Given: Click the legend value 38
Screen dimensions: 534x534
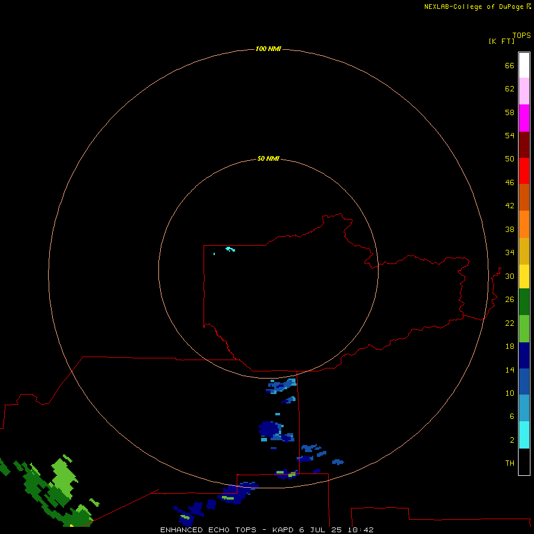Looking at the screenshot, I should click(510, 229).
